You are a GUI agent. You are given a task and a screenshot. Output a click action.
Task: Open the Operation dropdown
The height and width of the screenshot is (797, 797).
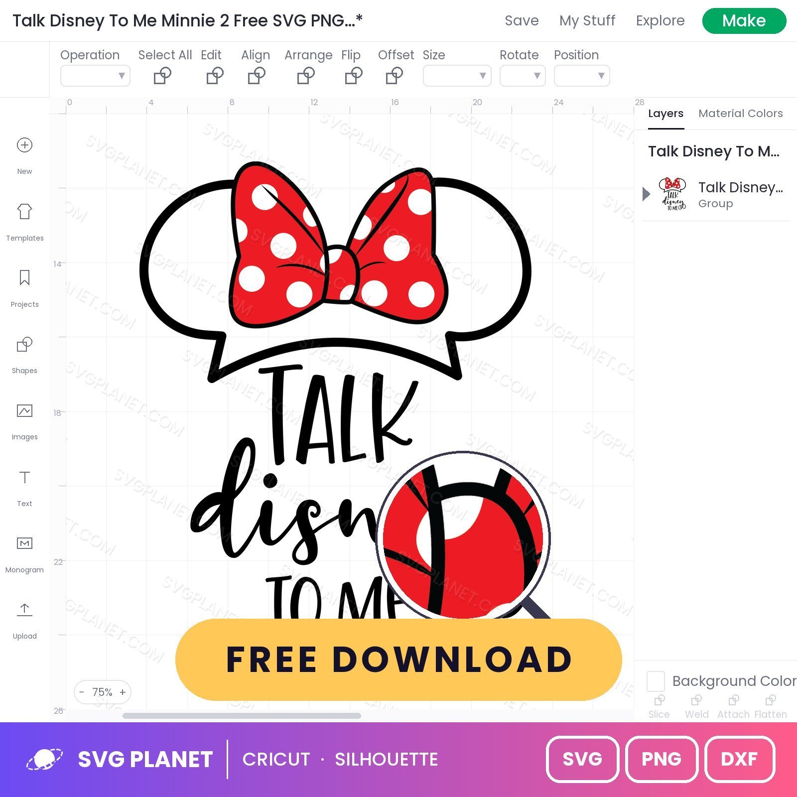95,76
